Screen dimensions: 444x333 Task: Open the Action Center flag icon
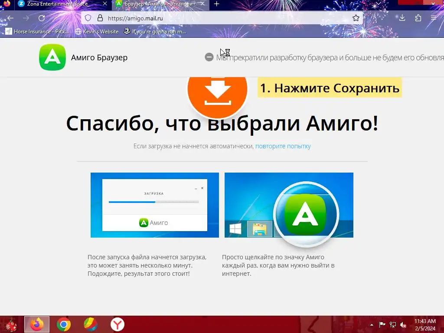pyautogui.click(x=382, y=324)
